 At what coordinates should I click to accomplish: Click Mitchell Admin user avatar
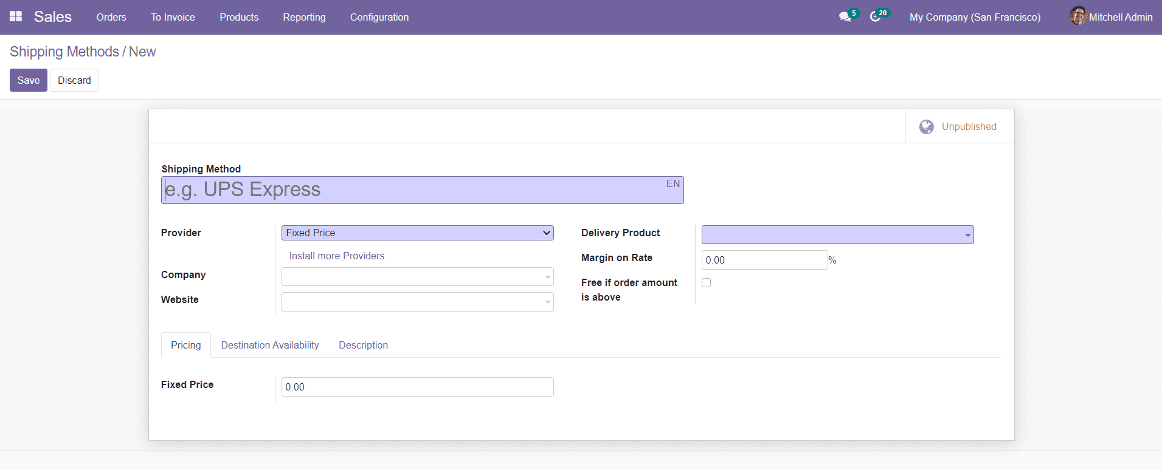[1078, 16]
